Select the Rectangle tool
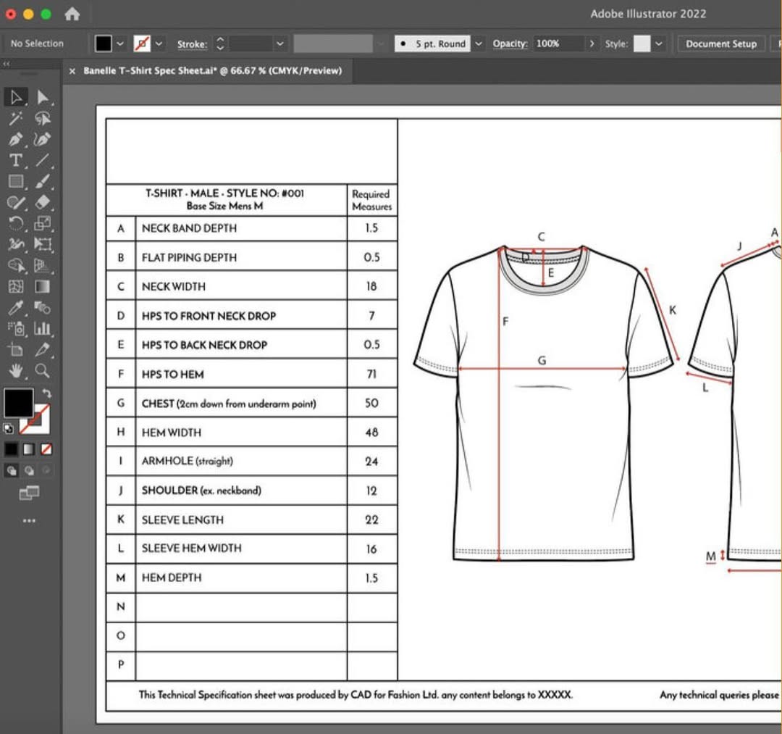 [14, 181]
